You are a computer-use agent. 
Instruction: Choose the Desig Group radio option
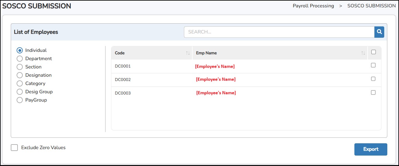[20, 92]
